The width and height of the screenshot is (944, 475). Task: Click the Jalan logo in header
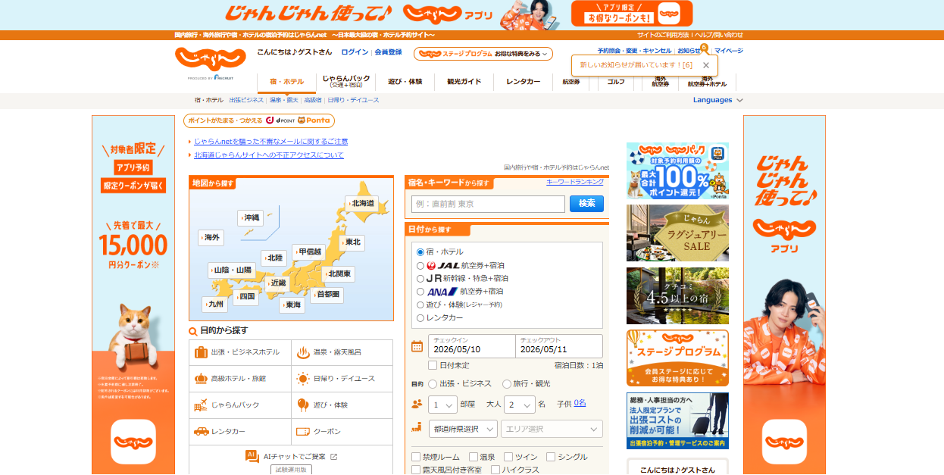point(199,59)
